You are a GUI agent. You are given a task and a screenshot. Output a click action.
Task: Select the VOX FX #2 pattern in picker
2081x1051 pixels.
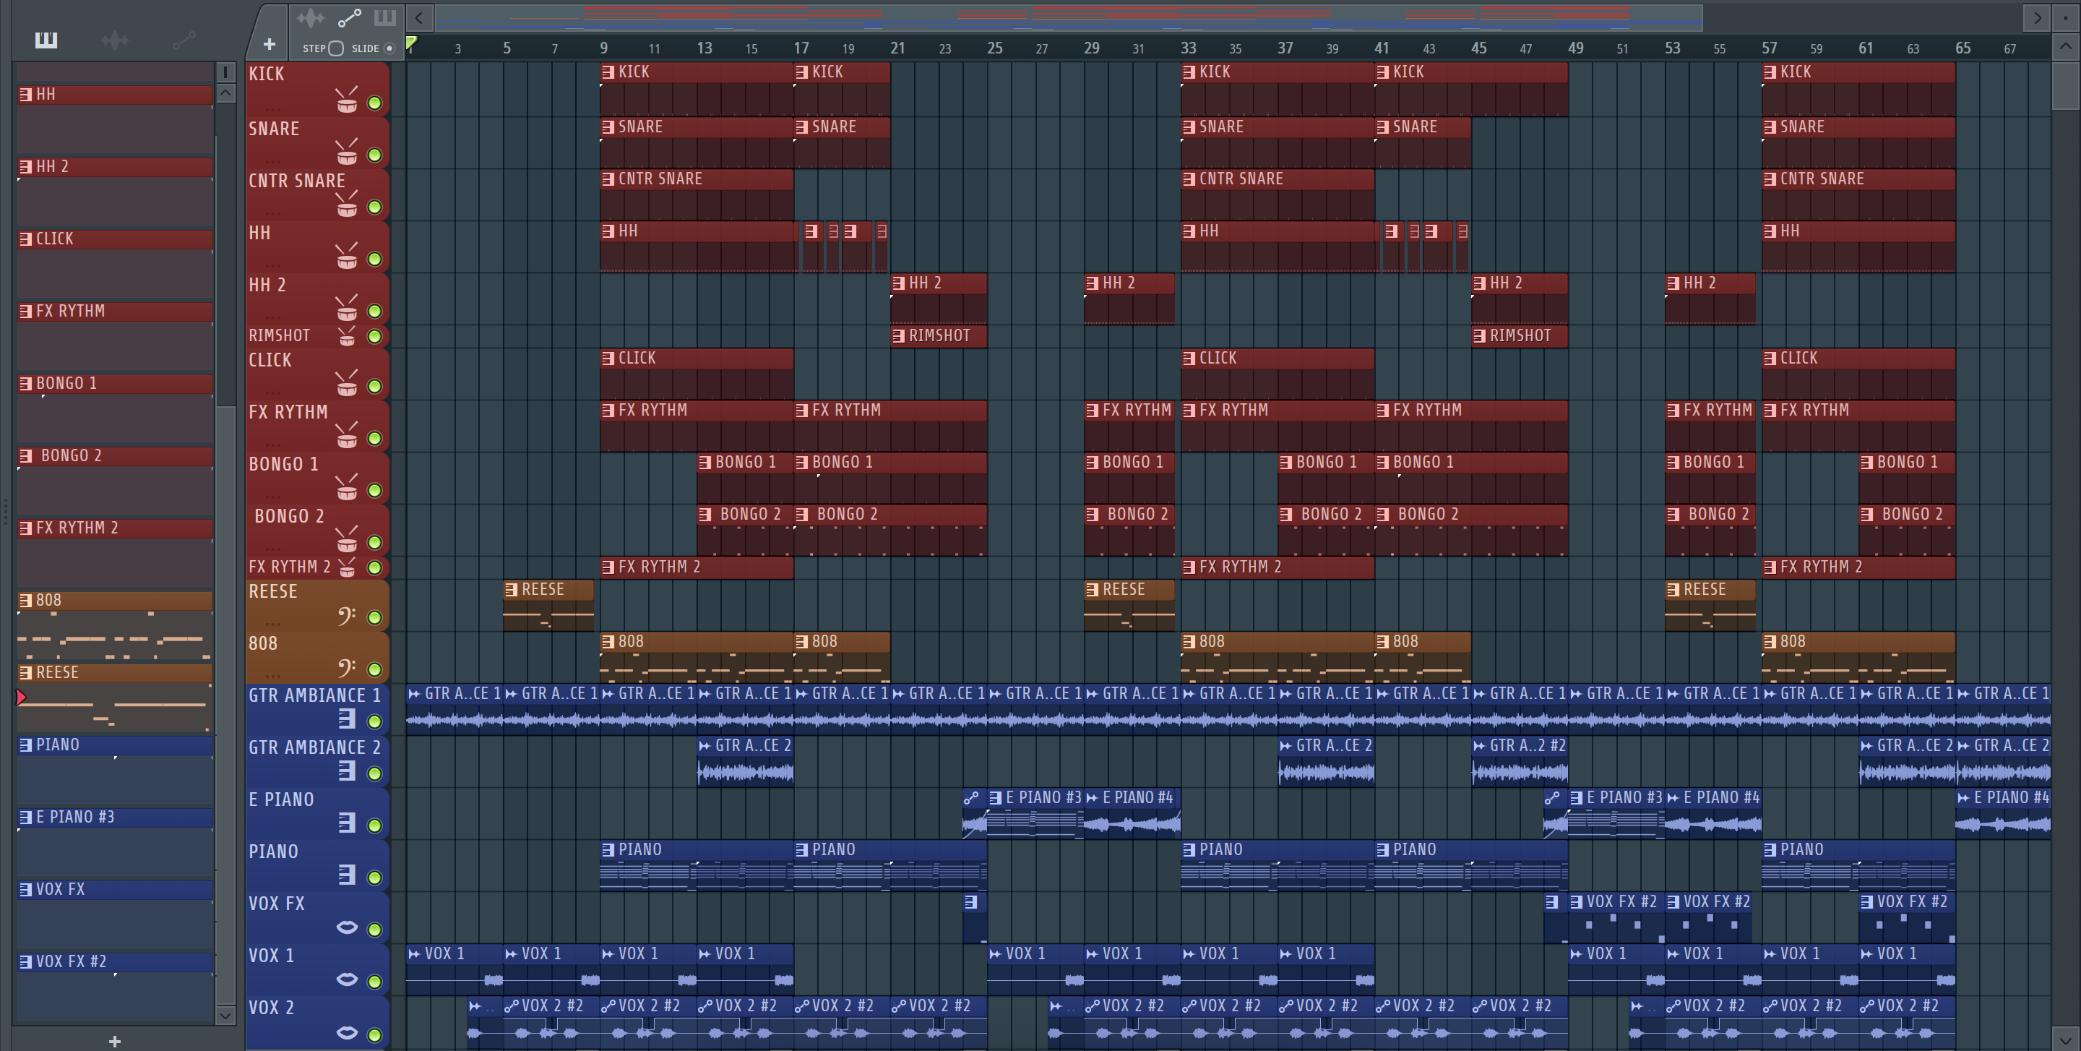click(115, 962)
